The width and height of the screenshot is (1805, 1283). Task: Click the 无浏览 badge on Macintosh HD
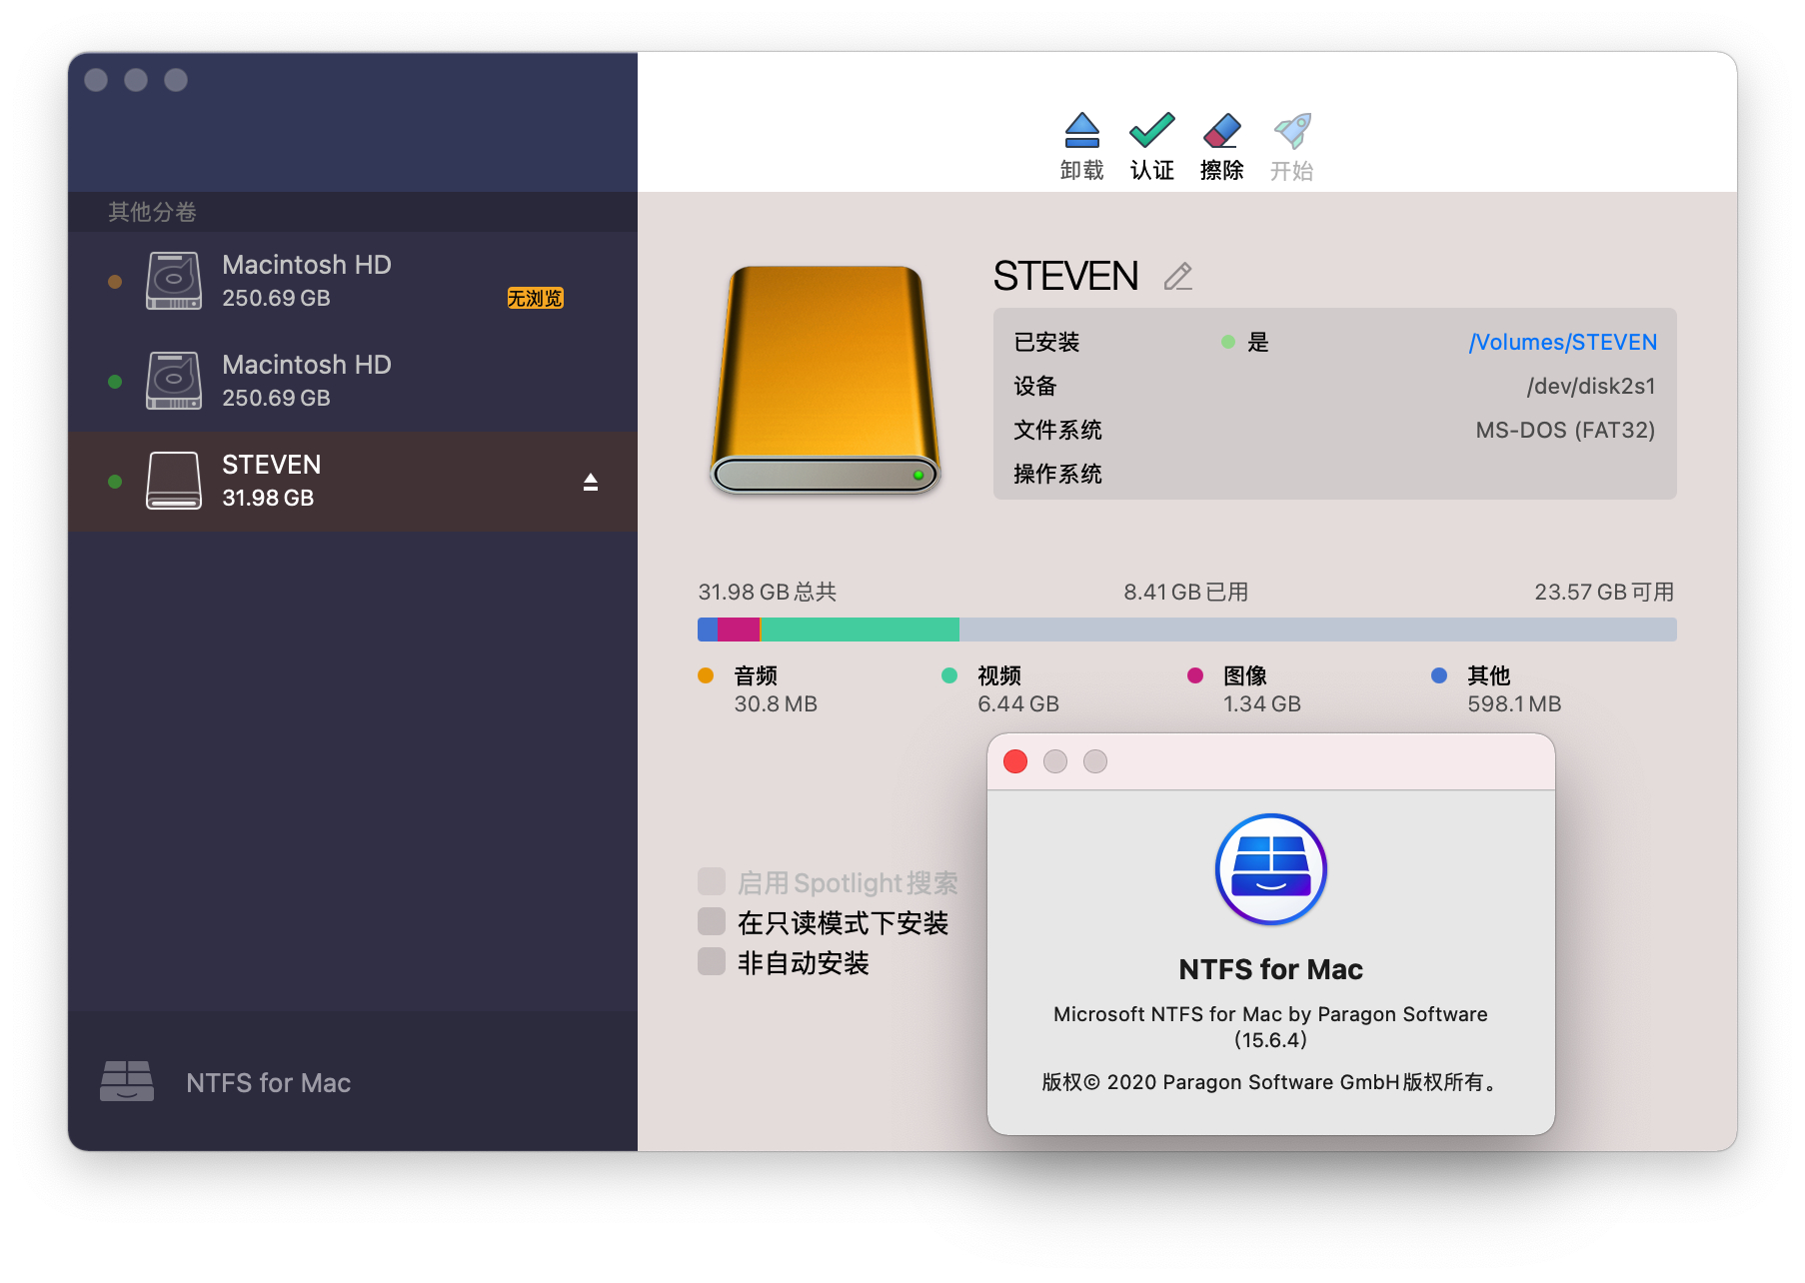(535, 299)
